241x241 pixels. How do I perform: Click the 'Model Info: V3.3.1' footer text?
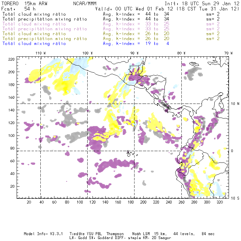43,234
